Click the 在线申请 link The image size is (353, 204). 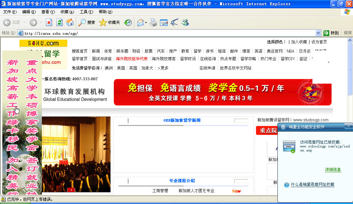(207, 68)
